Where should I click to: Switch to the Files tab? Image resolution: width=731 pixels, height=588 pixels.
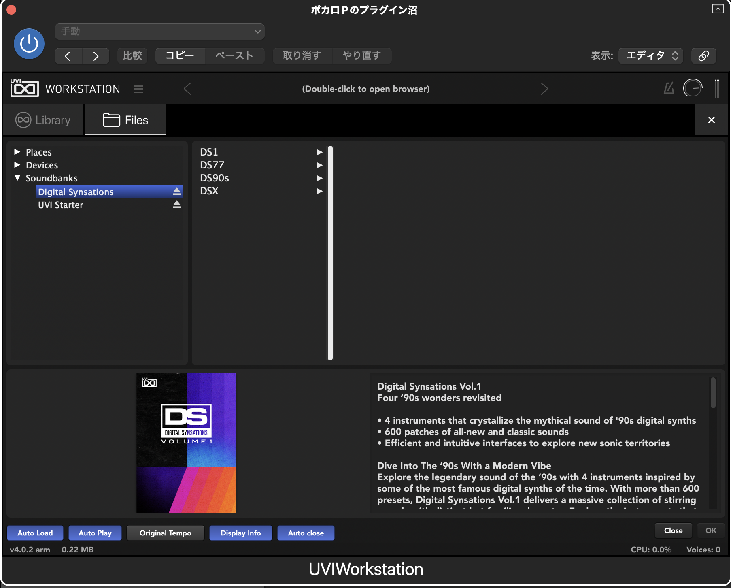pyautogui.click(x=125, y=120)
